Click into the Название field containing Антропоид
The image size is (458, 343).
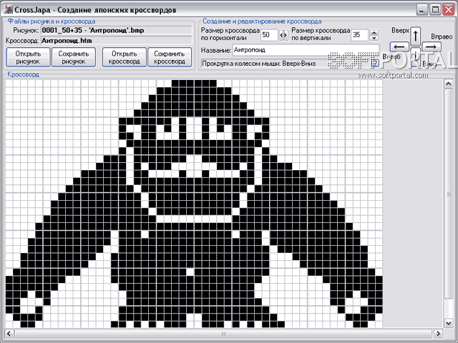click(x=306, y=50)
